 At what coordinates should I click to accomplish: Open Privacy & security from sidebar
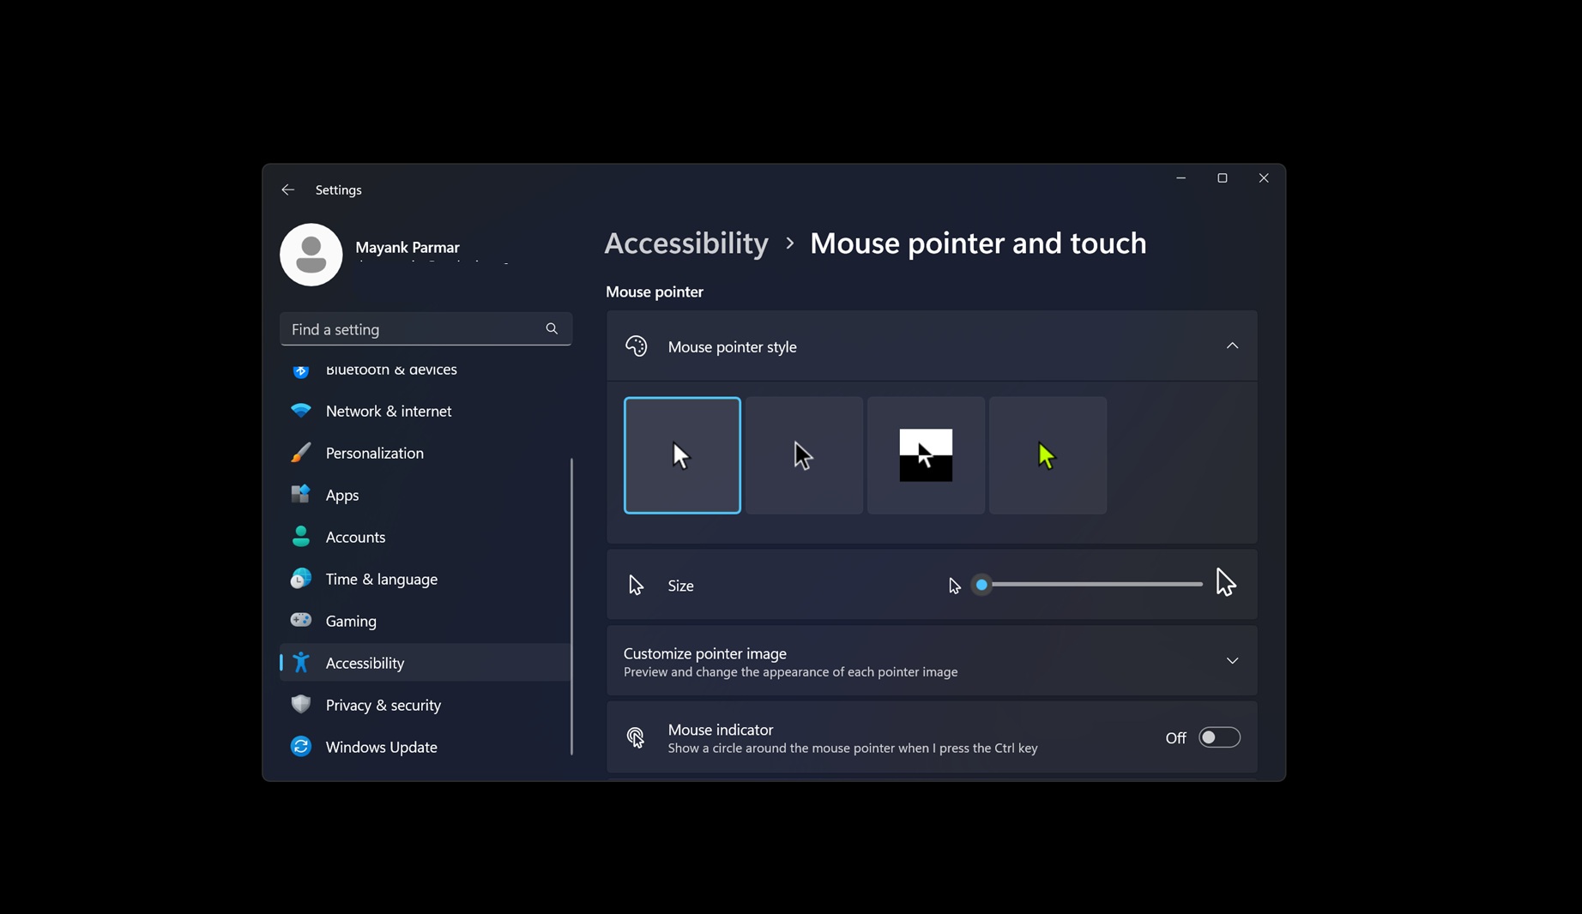(383, 704)
